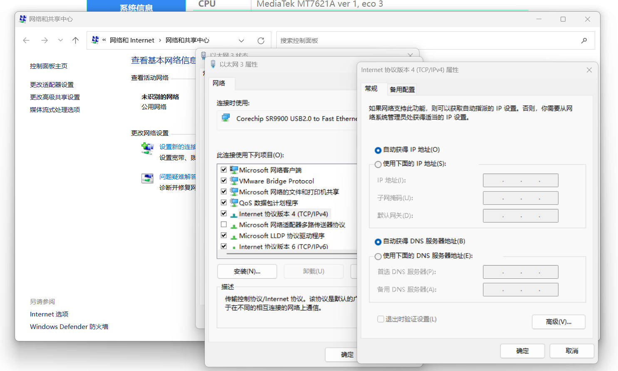The width and height of the screenshot is (618, 371).
Task: Click the 设置新的连接 network icon
Action: click(147, 148)
